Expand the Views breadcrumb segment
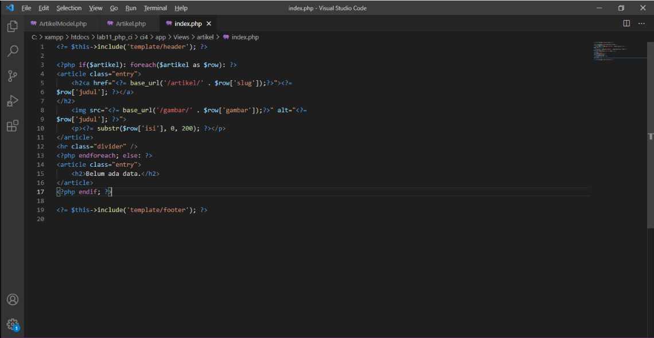 [x=181, y=36]
